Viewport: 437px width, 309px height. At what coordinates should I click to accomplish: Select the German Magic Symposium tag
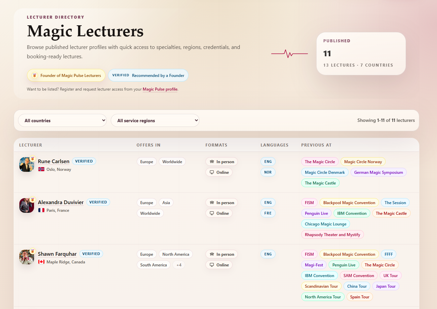coord(379,172)
